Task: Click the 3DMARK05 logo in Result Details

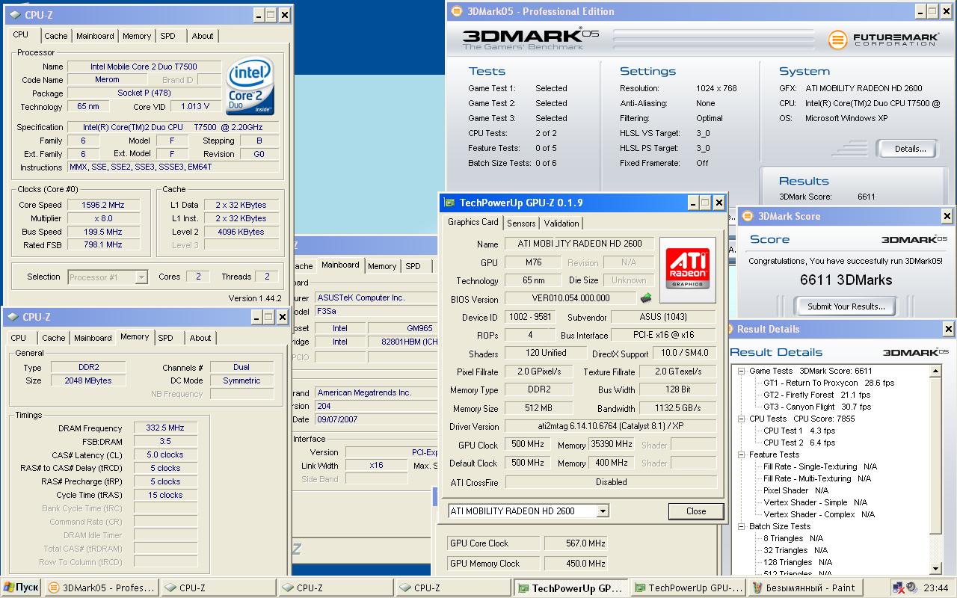Action: 914,352
